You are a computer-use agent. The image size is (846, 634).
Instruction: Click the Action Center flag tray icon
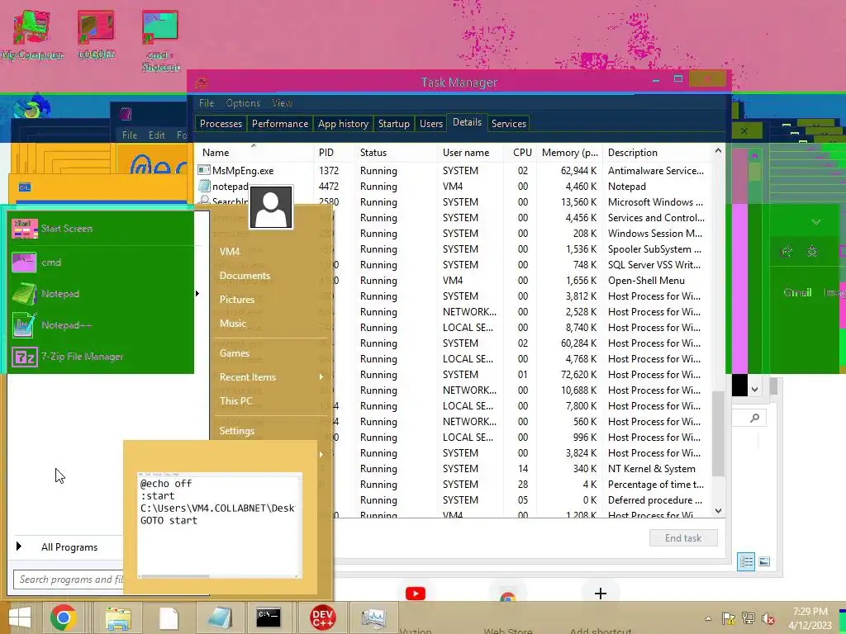point(729,618)
